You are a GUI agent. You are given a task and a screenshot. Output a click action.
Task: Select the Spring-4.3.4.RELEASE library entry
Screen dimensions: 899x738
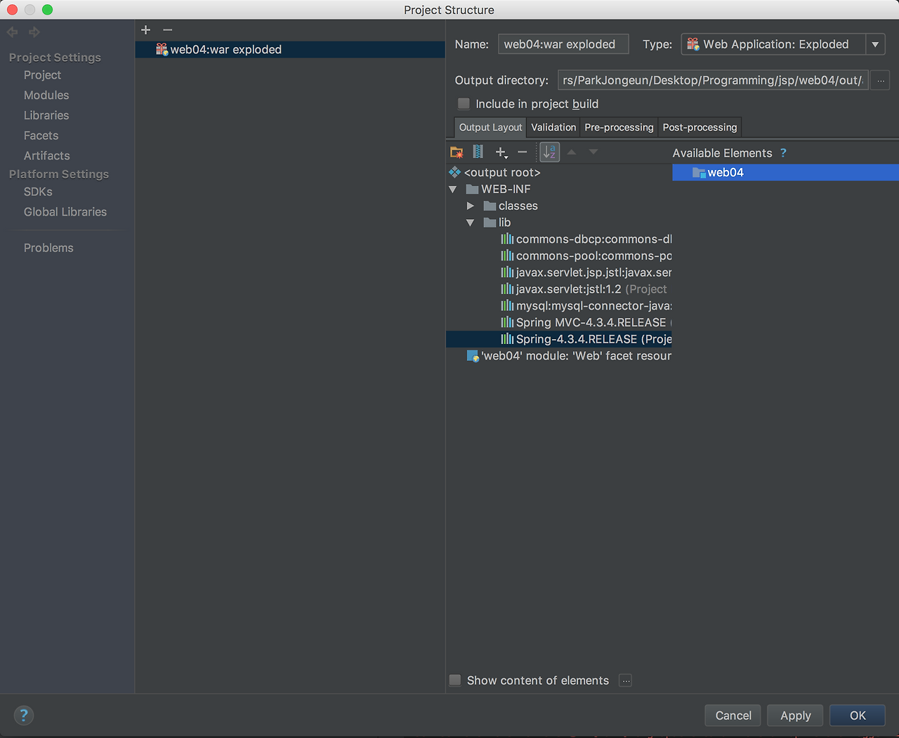pyautogui.click(x=559, y=339)
